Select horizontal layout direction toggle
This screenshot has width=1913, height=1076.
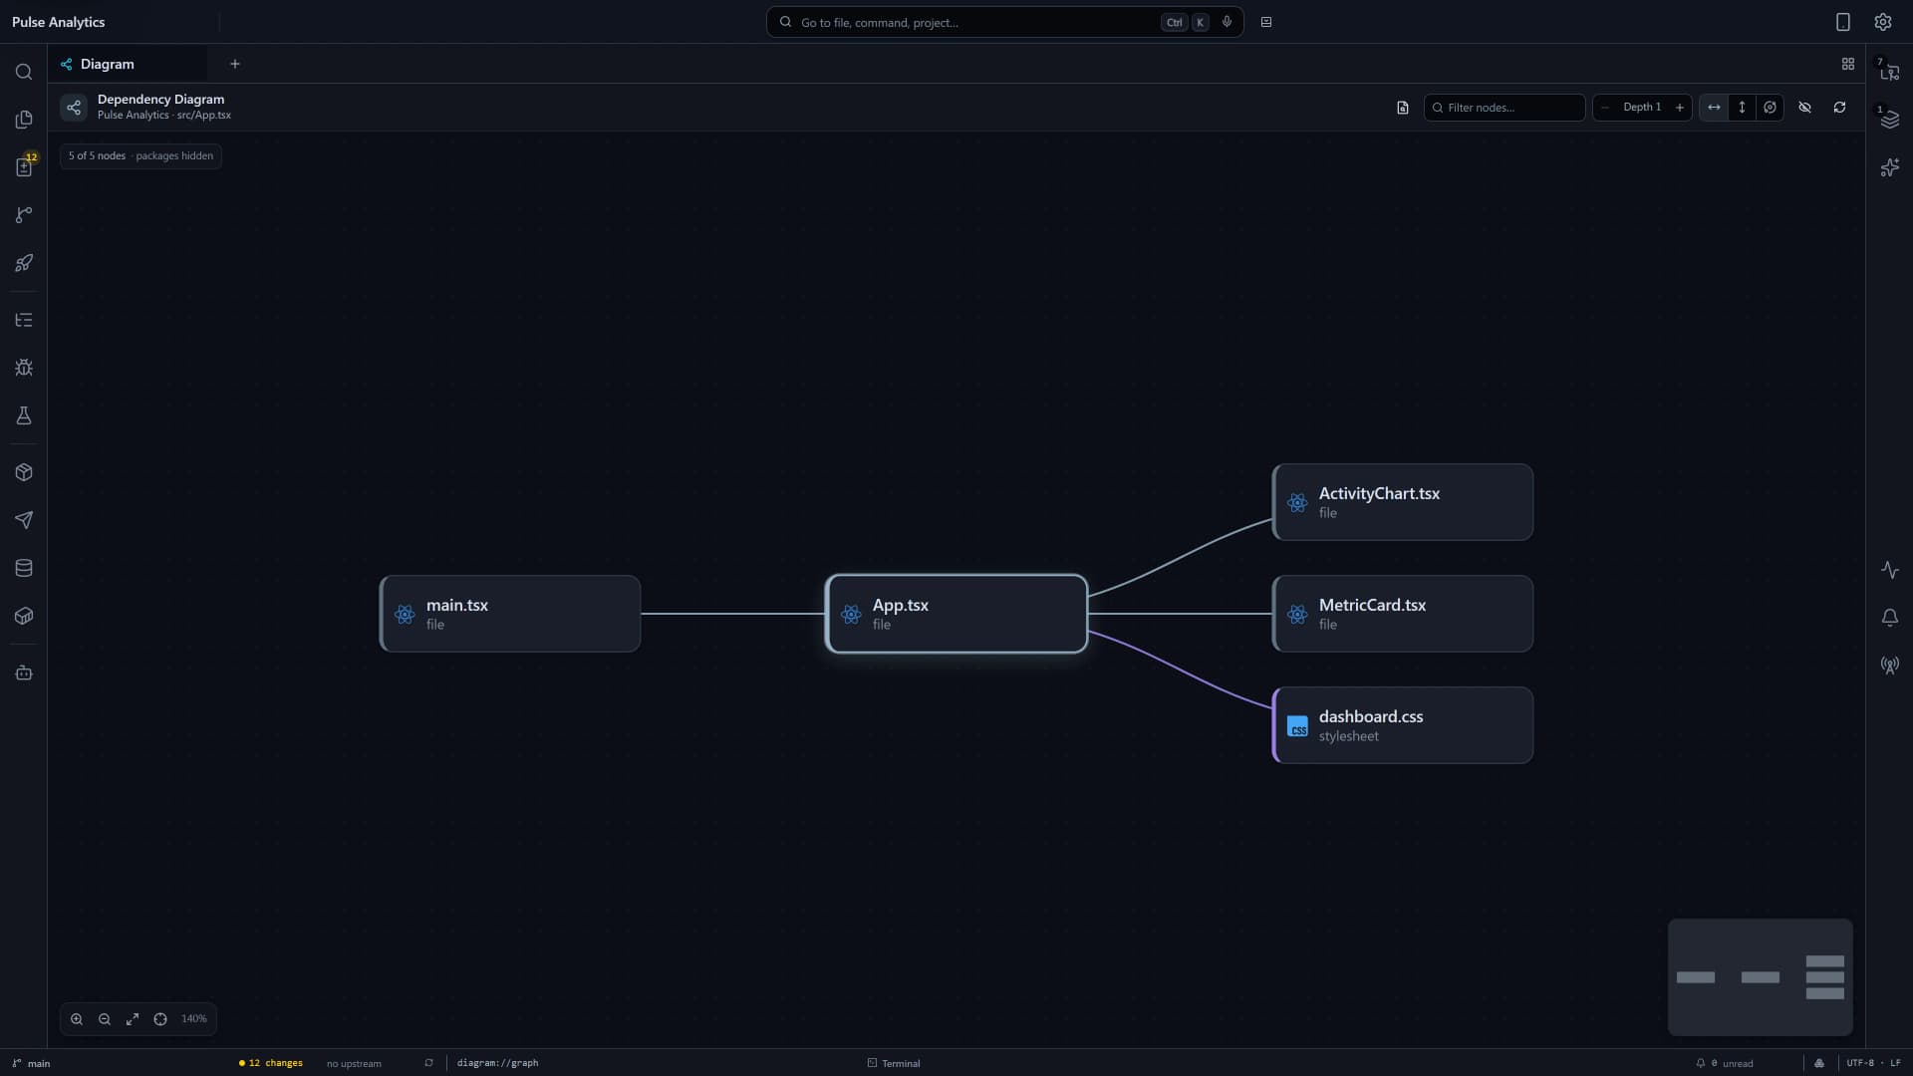(x=1714, y=108)
